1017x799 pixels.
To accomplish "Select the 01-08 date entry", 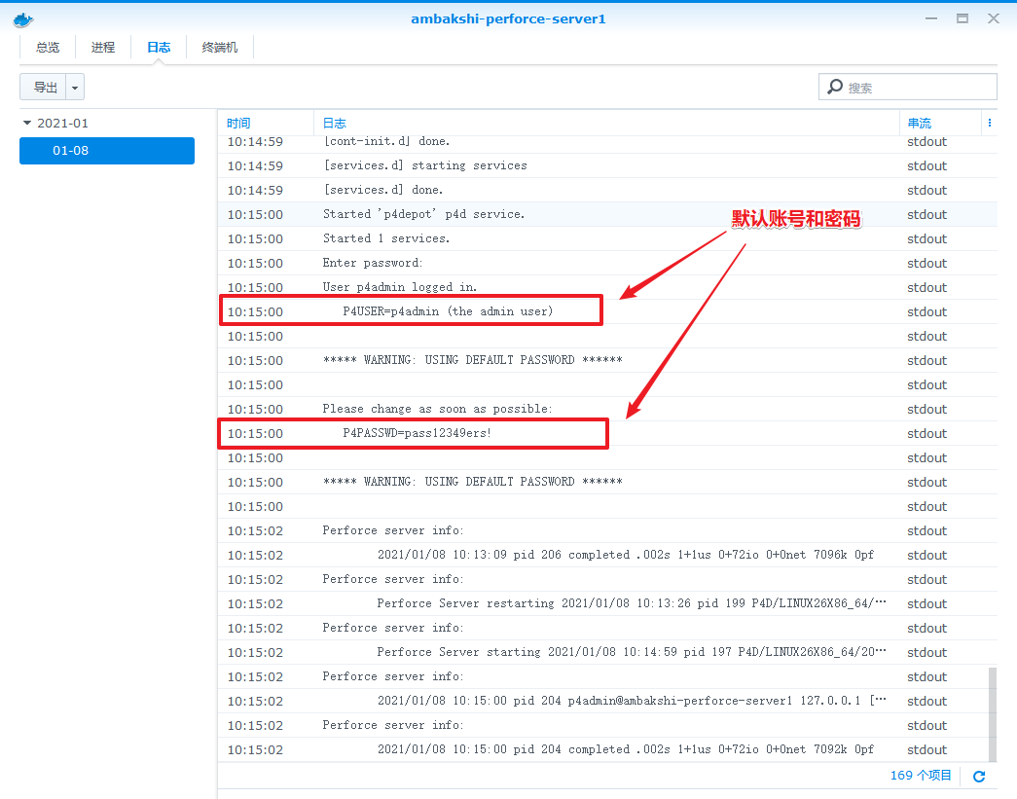I will click(x=107, y=151).
